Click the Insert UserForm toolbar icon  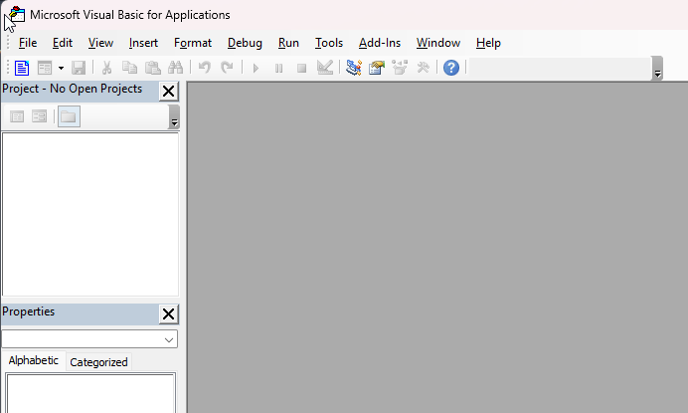tap(45, 68)
